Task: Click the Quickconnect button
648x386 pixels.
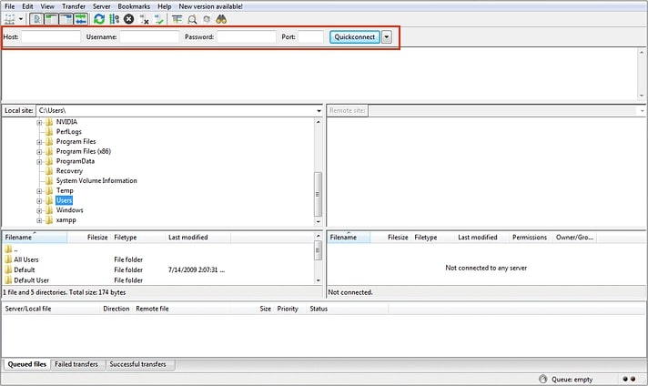Action: point(355,36)
